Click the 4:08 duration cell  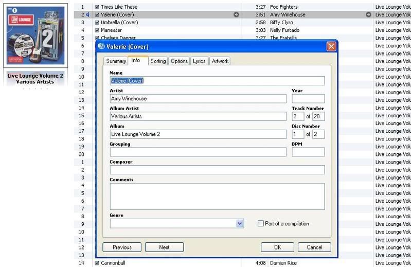260,263
